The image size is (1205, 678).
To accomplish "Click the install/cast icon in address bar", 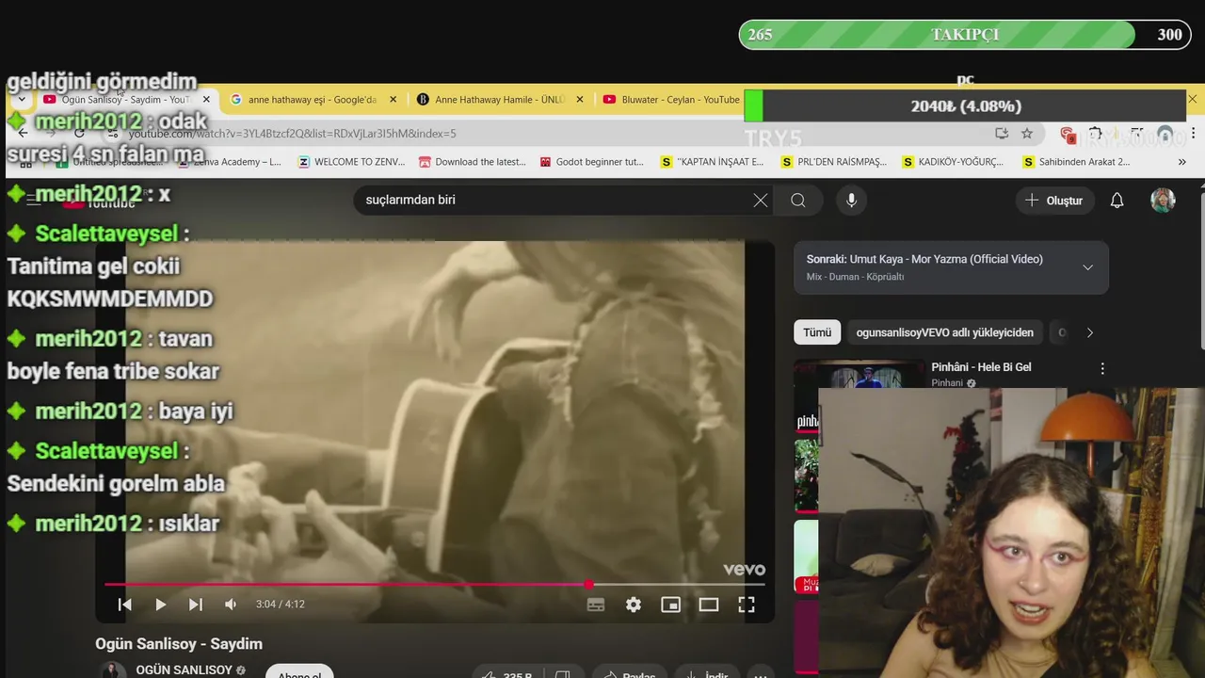I will (x=1001, y=134).
